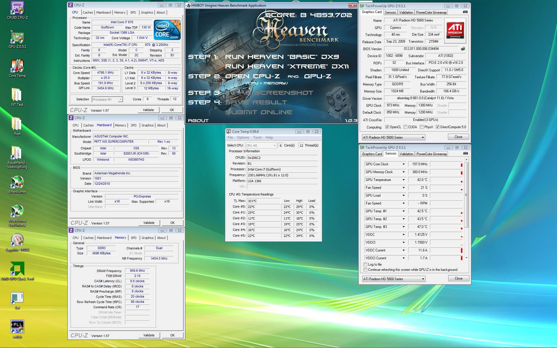Enable continue refreshing in background checkbox

point(366,270)
